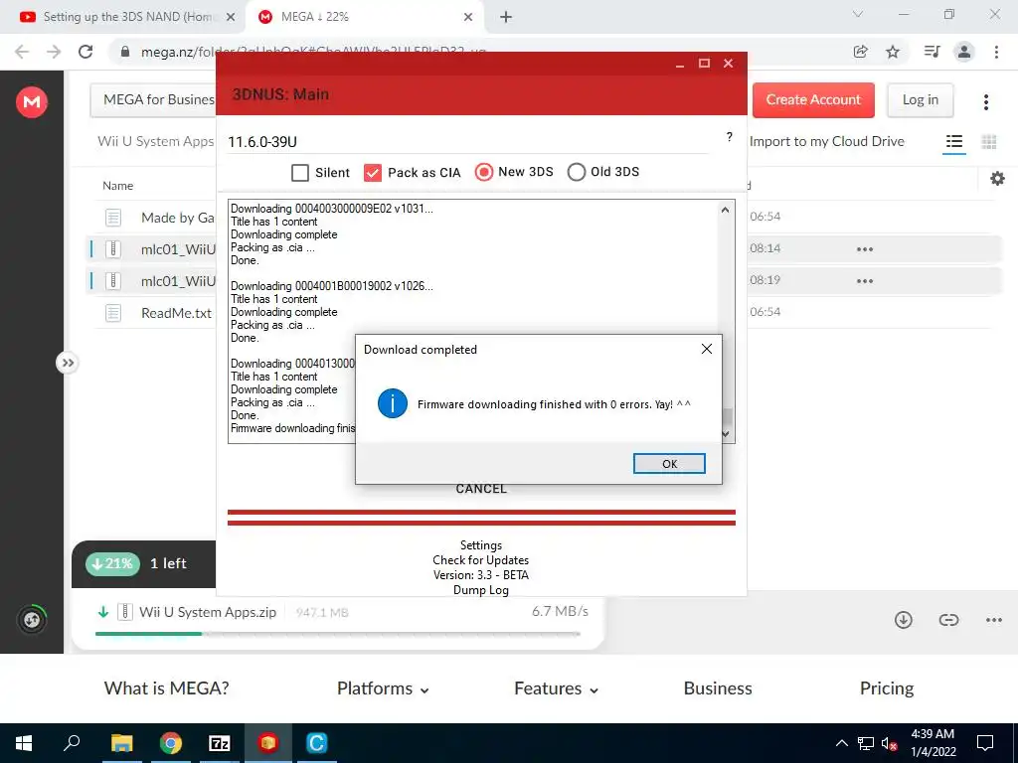Image resolution: width=1018 pixels, height=763 pixels.
Task: Open options for file dated 08:14
Action: (x=864, y=249)
